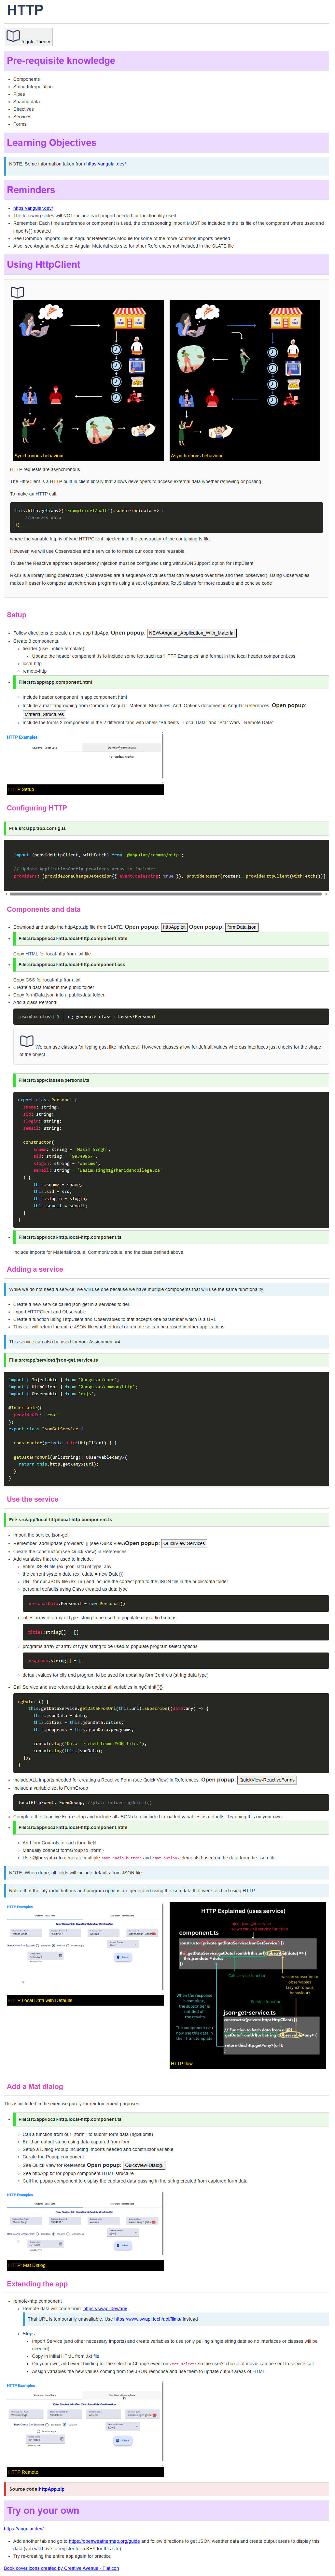Open the QuickView-ReactiveForms popup

pos(267,1780)
